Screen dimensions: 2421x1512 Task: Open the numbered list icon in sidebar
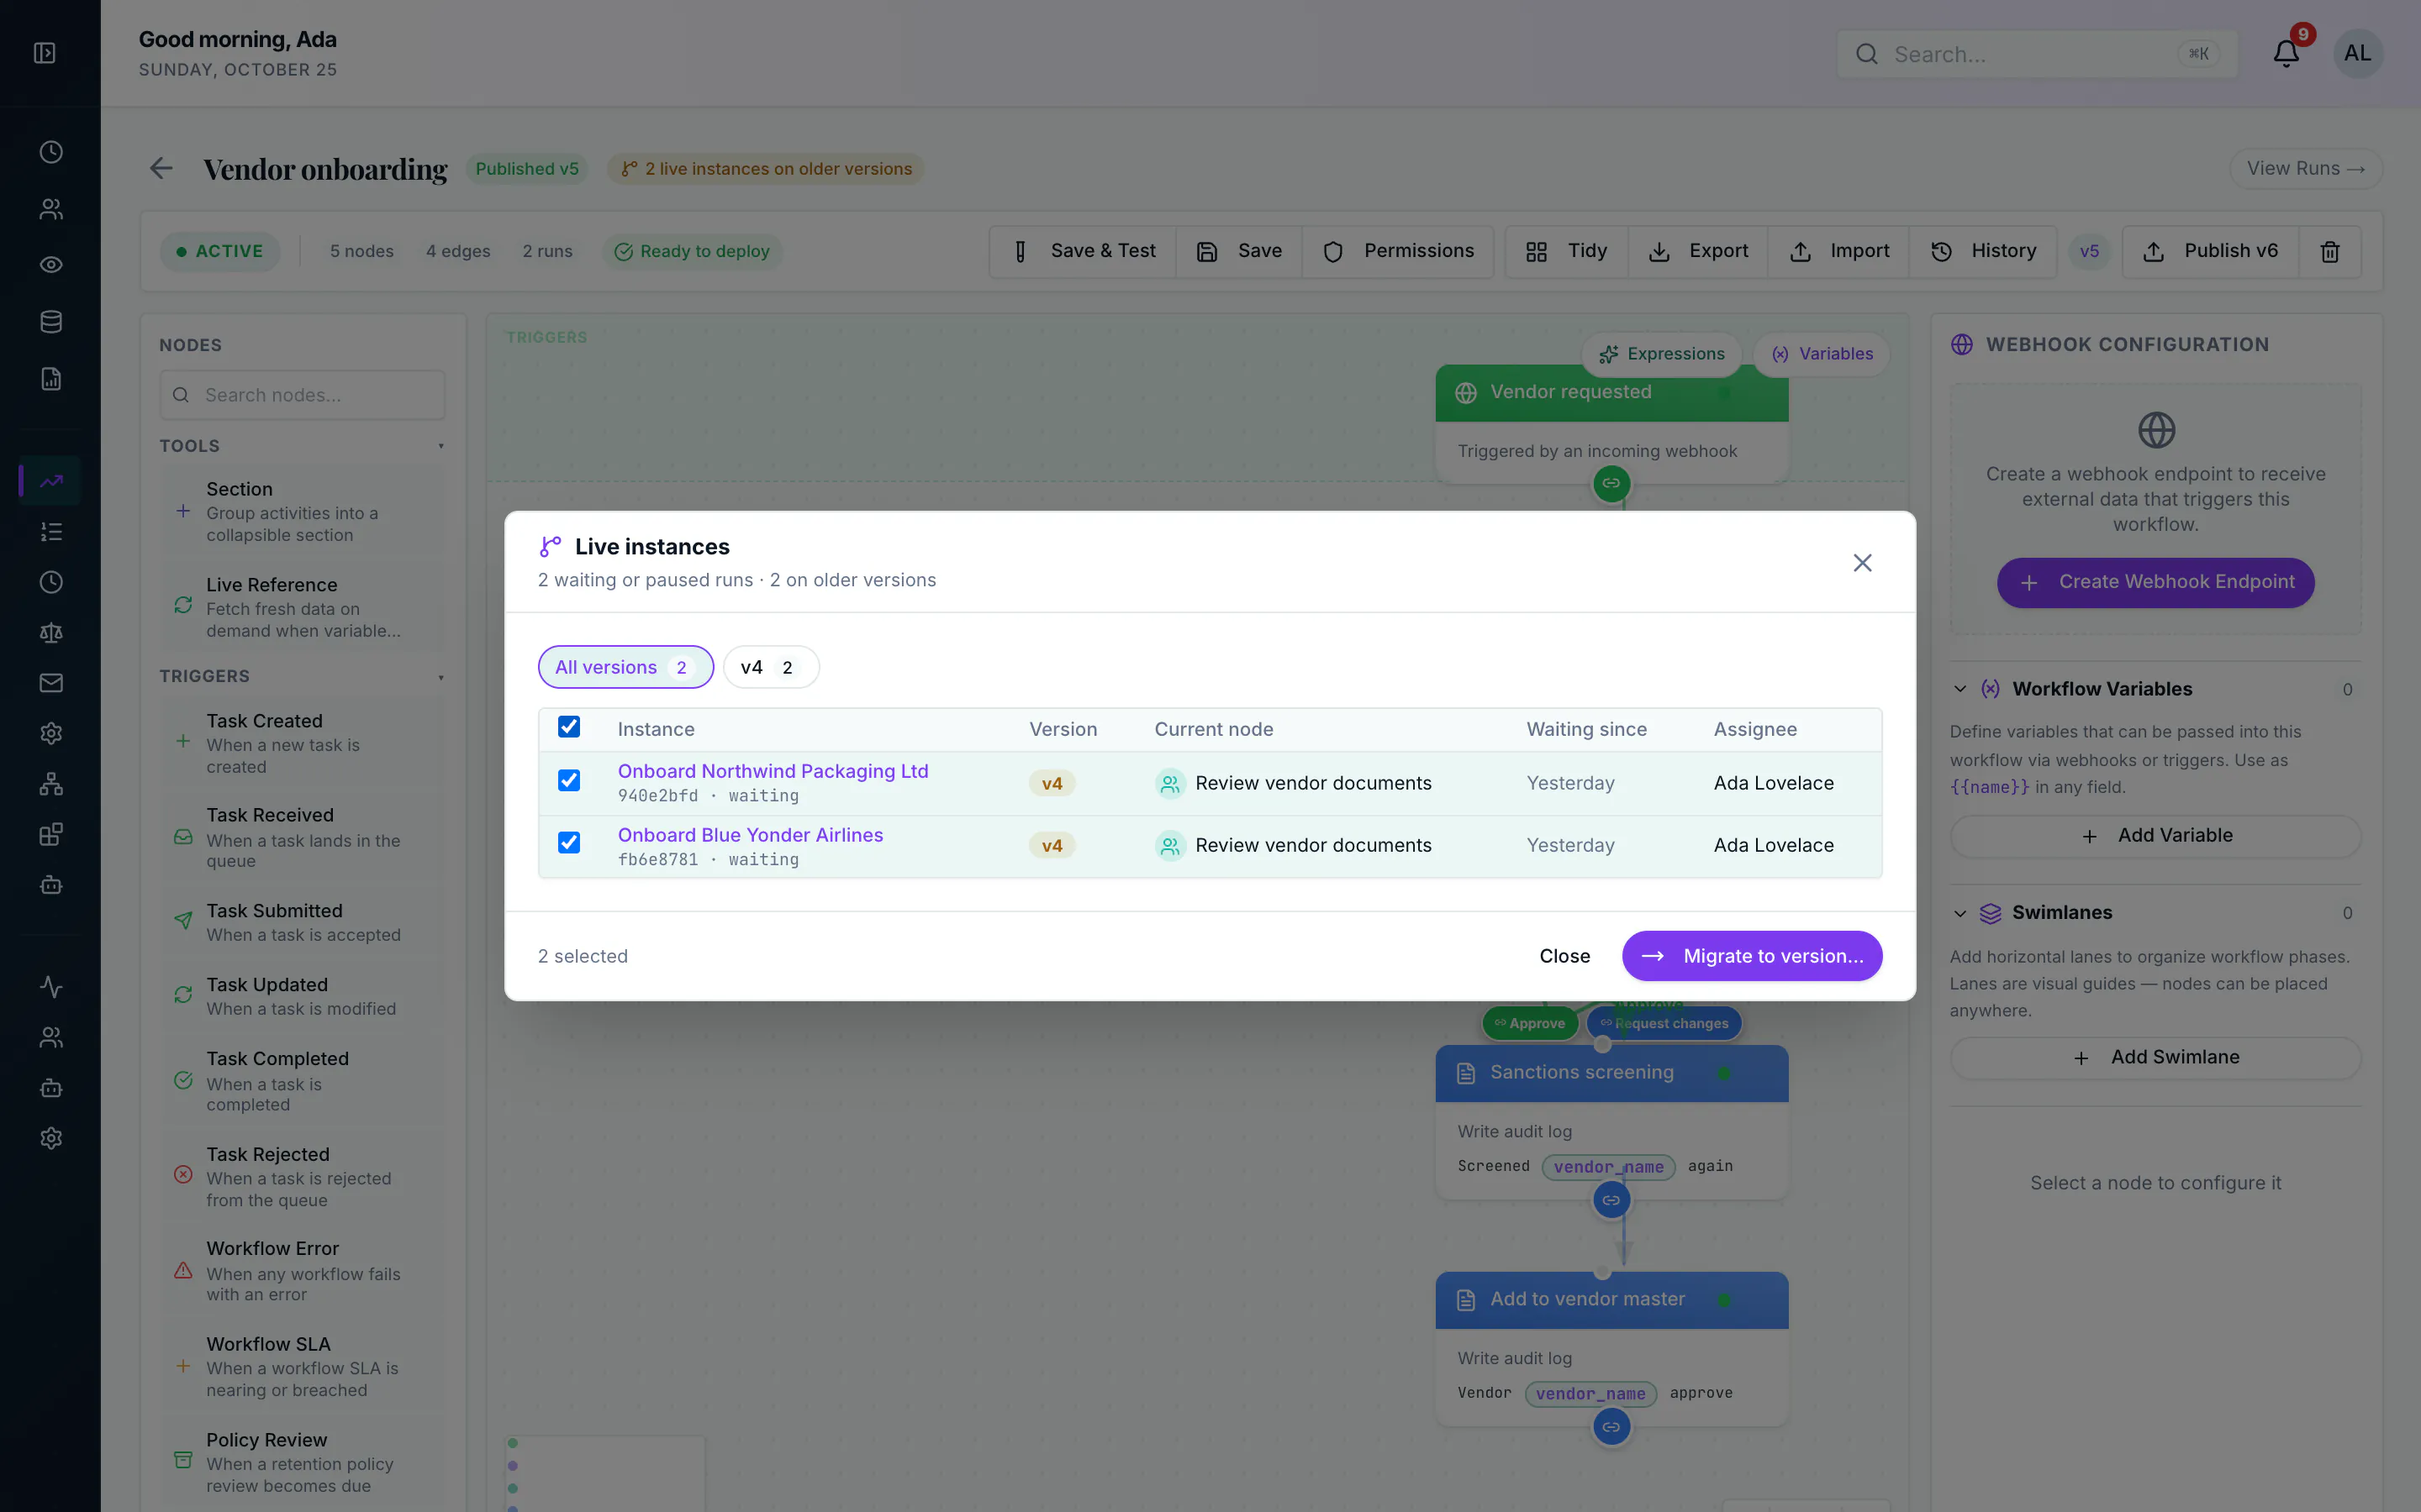(x=51, y=532)
